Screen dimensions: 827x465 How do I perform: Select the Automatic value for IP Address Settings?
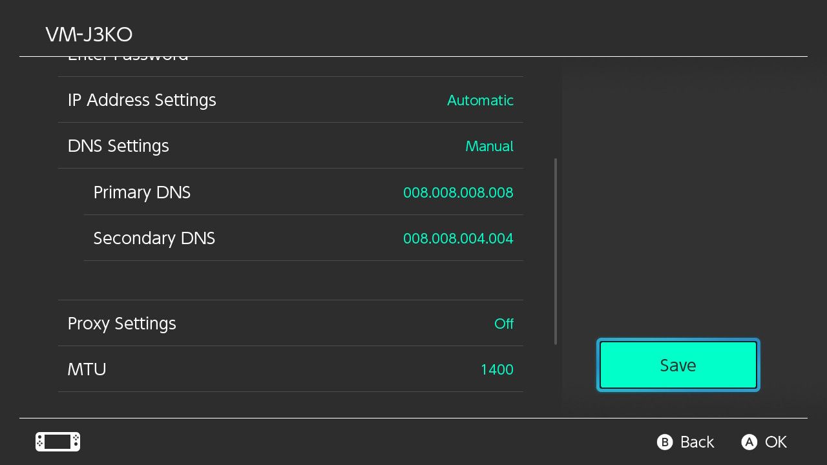coord(480,100)
